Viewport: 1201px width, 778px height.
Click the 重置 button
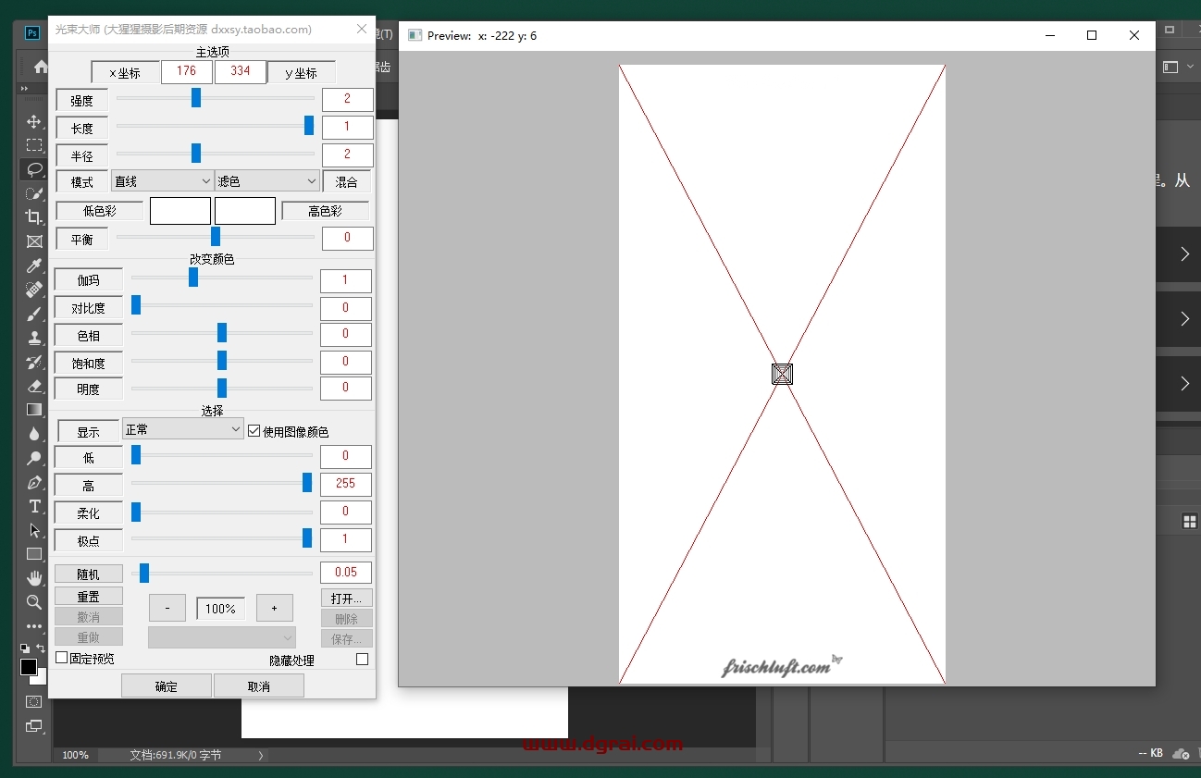[88, 597]
